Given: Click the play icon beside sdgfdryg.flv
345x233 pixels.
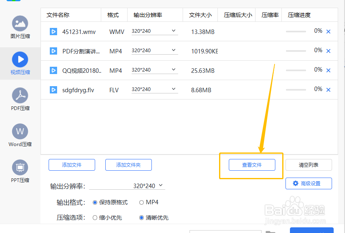Looking at the screenshot, I should point(53,90).
